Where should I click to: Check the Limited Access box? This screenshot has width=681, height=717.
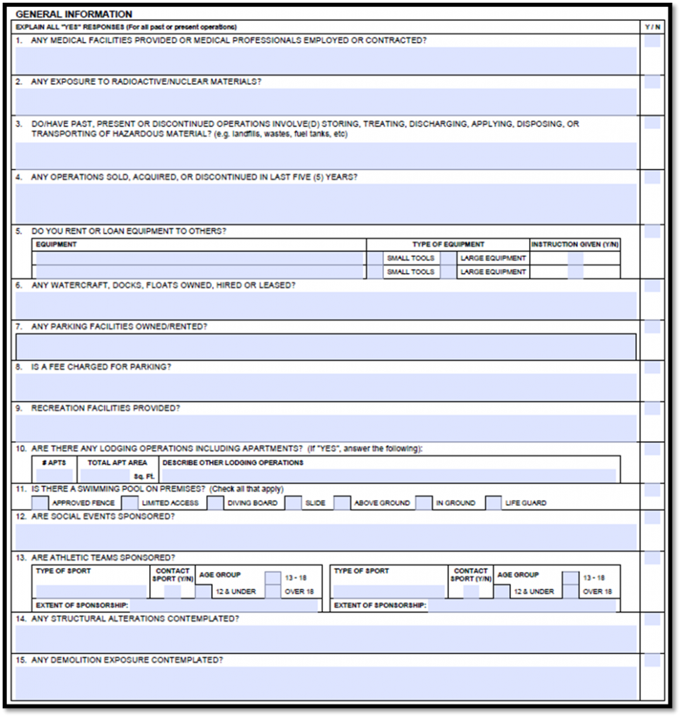(x=130, y=503)
